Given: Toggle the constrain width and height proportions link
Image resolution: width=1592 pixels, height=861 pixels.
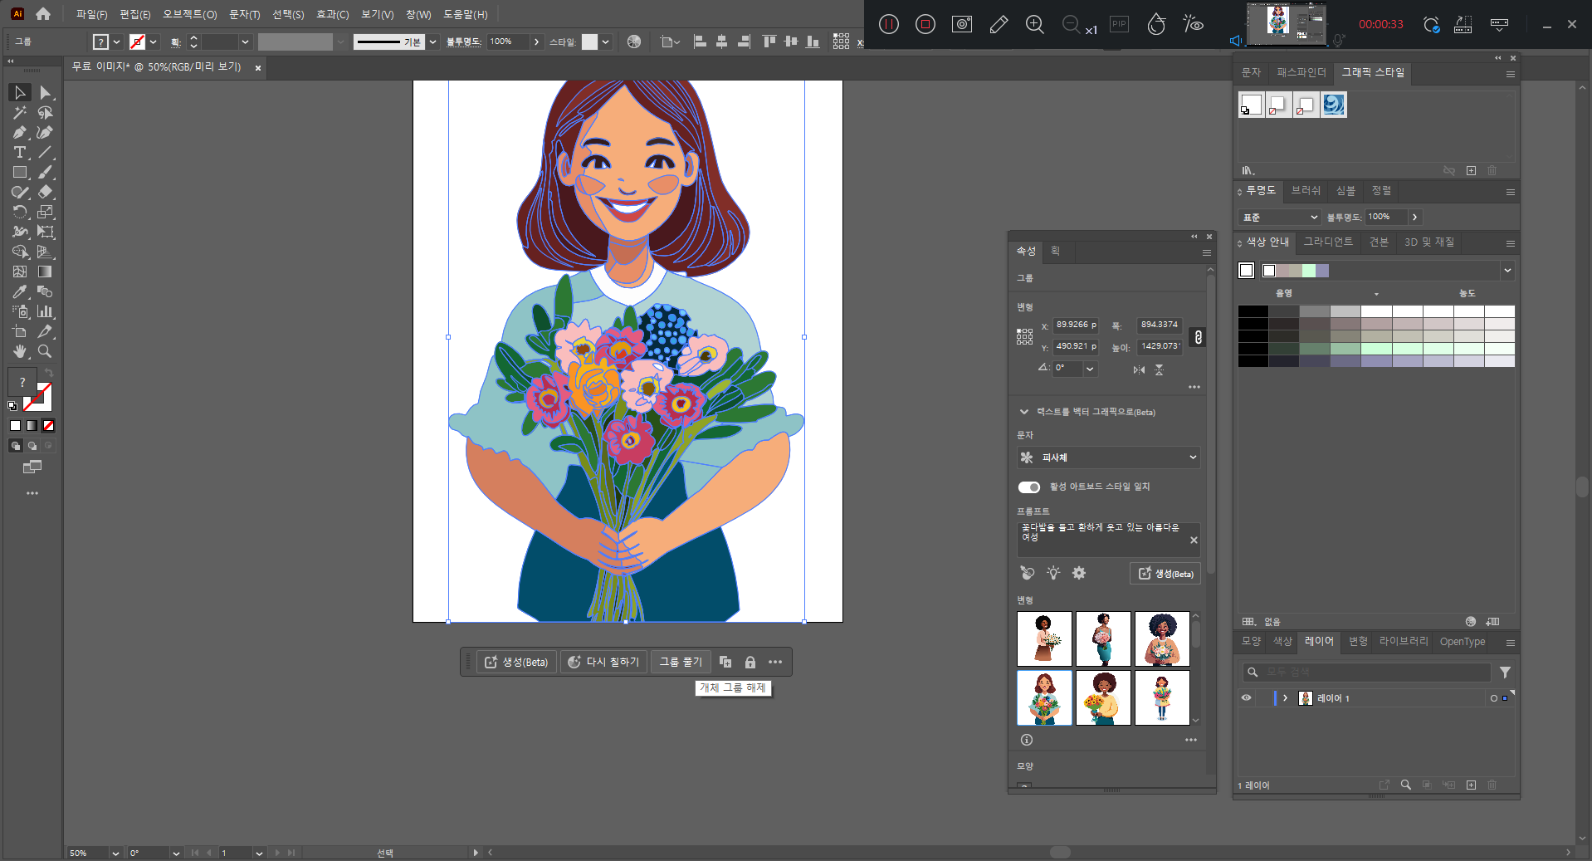Looking at the screenshot, I should [x=1198, y=337].
